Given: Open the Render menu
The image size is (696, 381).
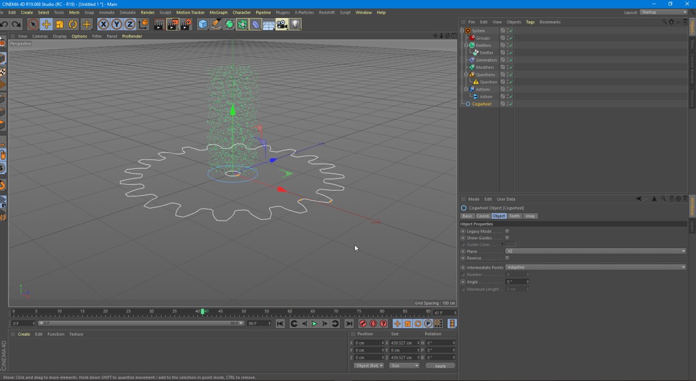Looking at the screenshot, I should tap(147, 12).
